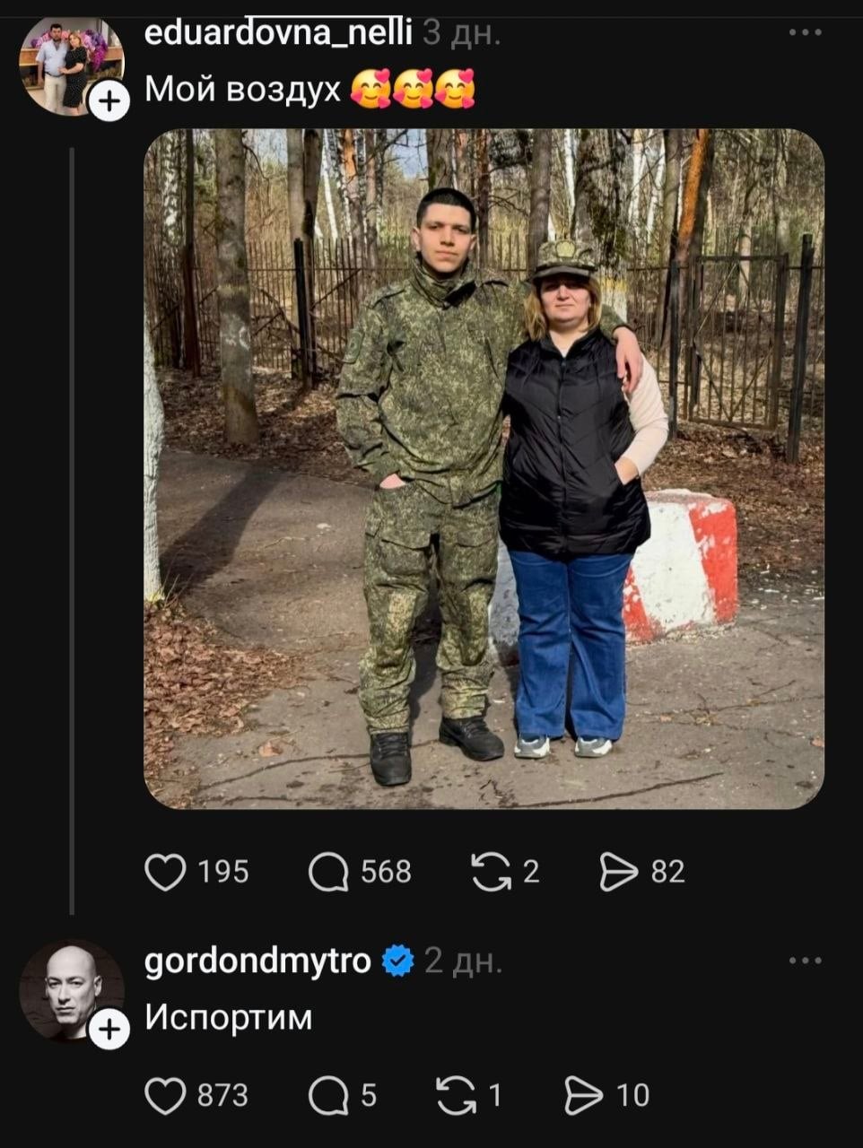Screen dimensions: 863x1148
Task: Share the gordondmytro reply
Action: coord(584,1095)
